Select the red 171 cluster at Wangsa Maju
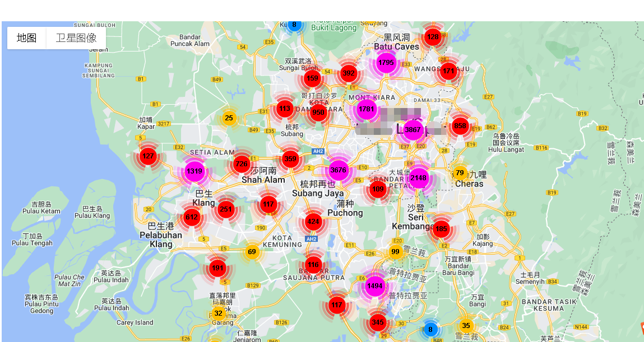The width and height of the screenshot is (644, 342). [x=448, y=71]
